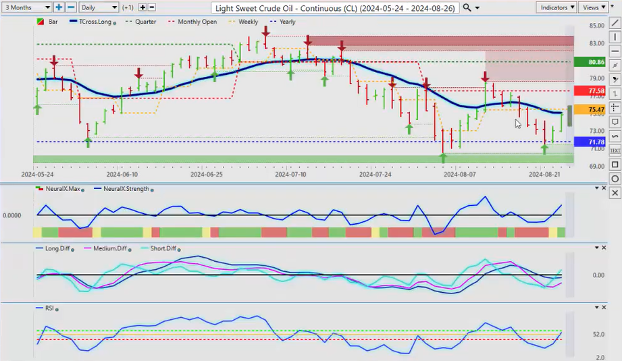This screenshot has height=361, width=622.
Task: Click the magnifier symbol search icon
Action: pyautogui.click(x=467, y=7)
